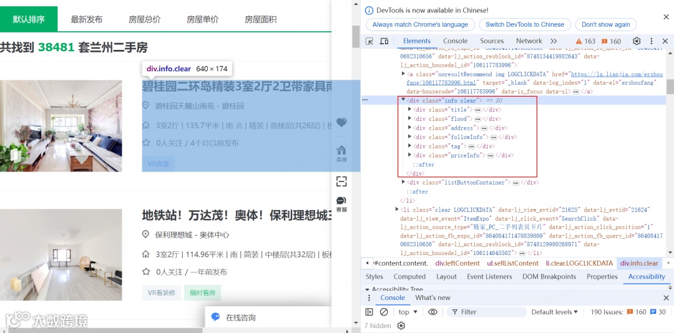Image resolution: width=674 pixels, height=333 pixels.
Task: Click Don't show again button
Action: coord(605,24)
